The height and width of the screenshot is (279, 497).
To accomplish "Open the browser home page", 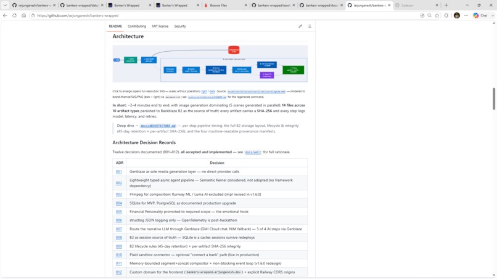I will (24, 15).
